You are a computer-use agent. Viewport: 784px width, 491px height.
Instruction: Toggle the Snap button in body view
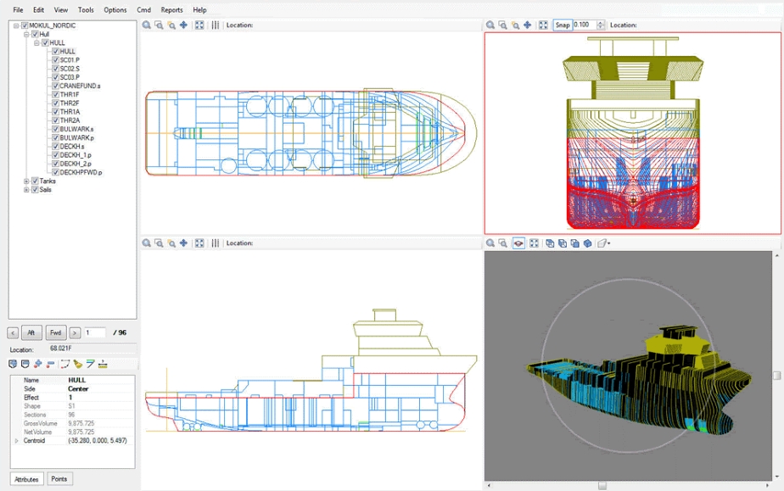563,25
